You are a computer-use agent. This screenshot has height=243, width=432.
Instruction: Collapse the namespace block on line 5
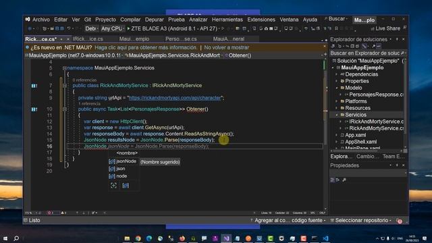click(64, 68)
